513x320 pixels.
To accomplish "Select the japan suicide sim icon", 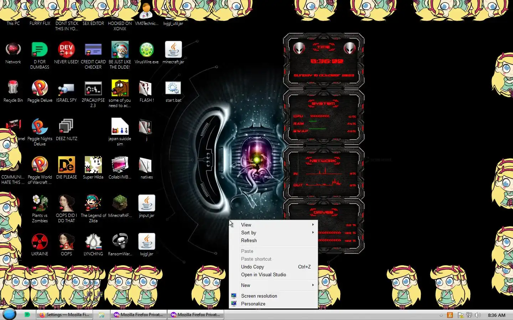I will [x=120, y=132].
